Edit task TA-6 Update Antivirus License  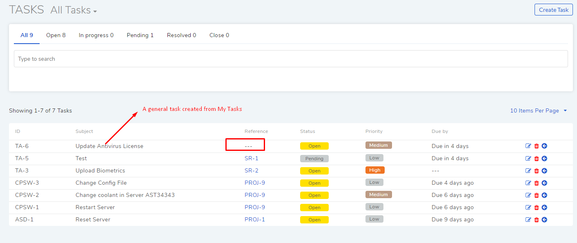click(528, 146)
